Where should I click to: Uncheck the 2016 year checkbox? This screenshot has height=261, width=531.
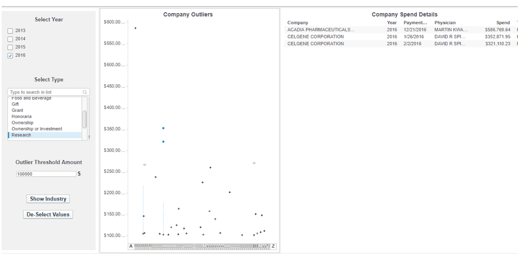coord(10,56)
